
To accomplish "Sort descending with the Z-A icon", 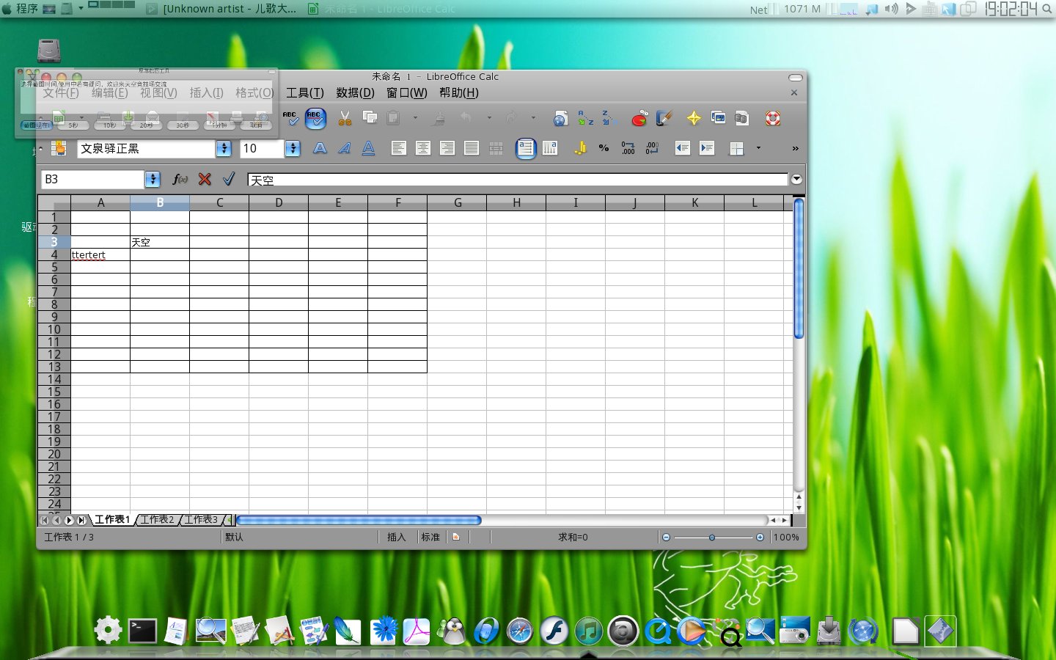I will (609, 118).
